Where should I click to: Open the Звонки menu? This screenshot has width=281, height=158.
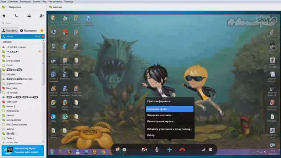point(36,1)
